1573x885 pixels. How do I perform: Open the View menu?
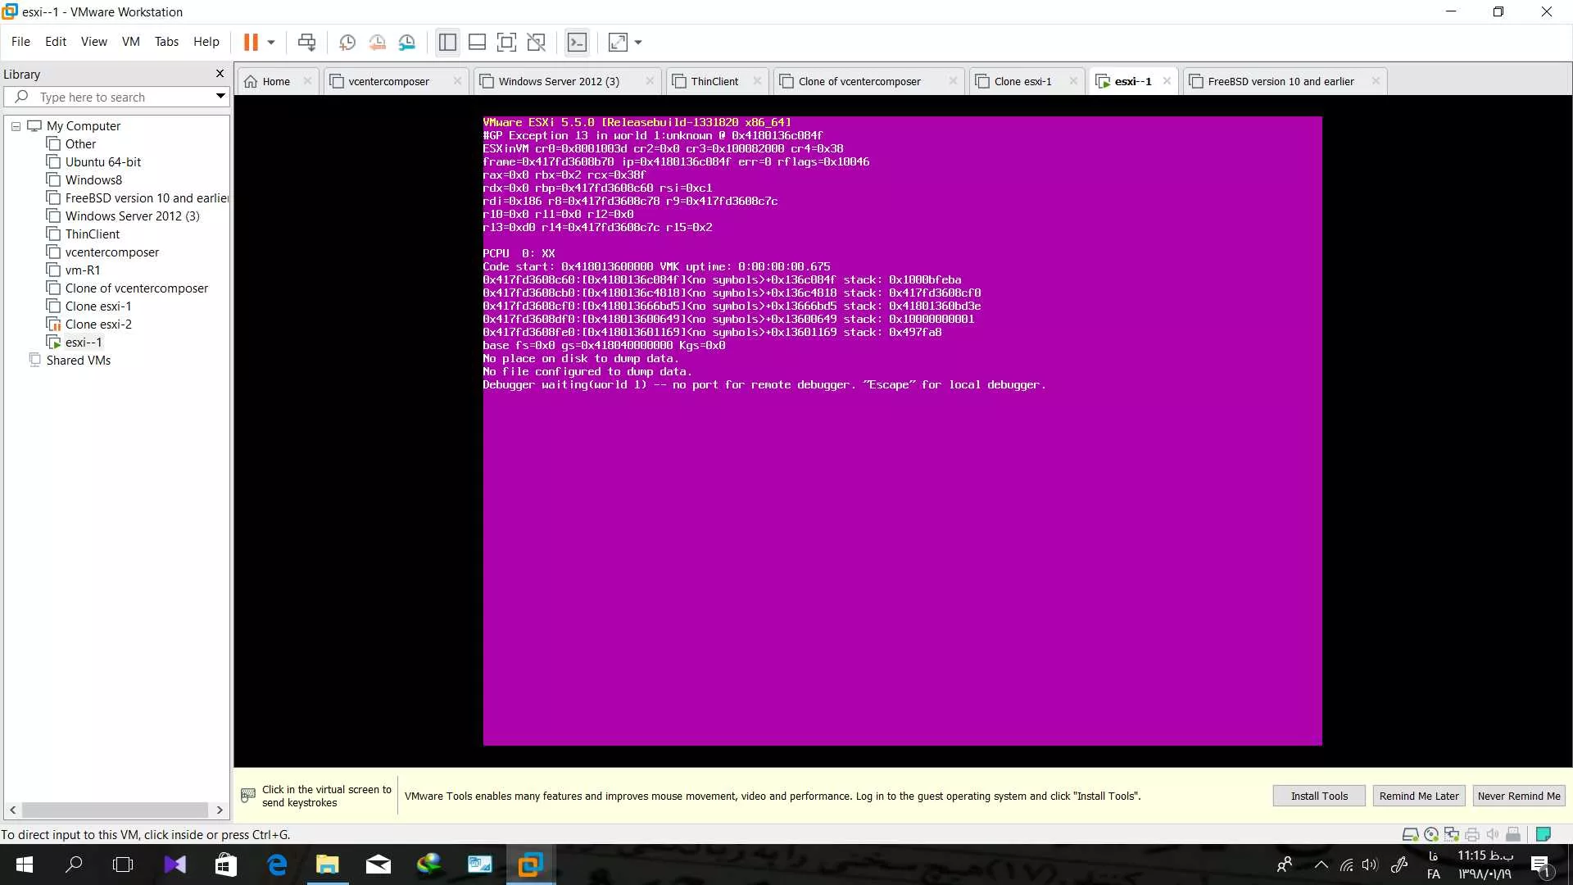pos(93,41)
